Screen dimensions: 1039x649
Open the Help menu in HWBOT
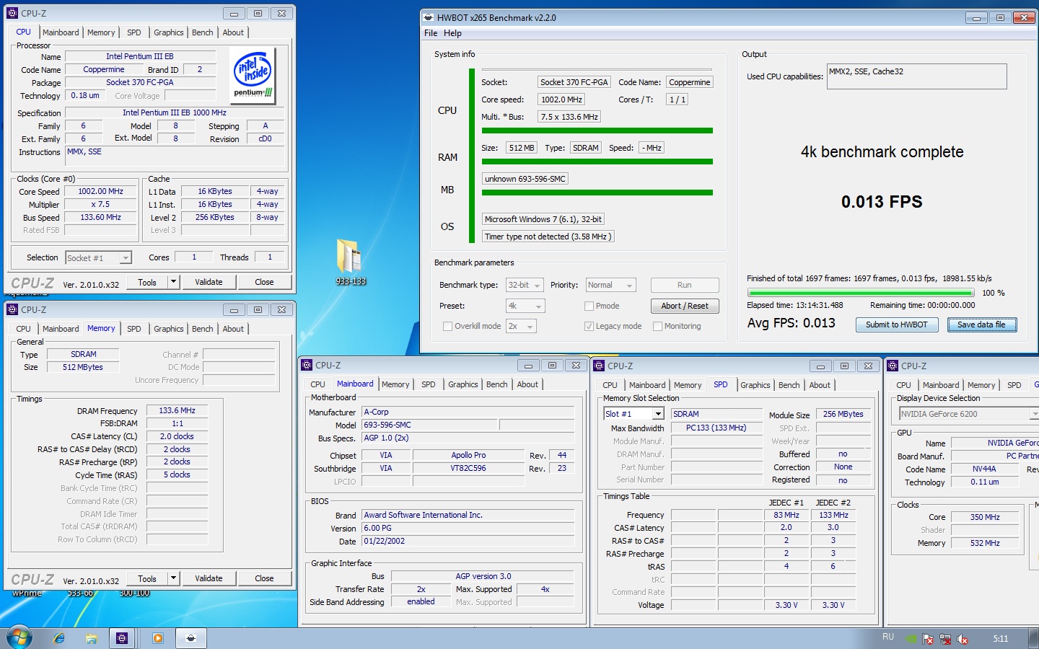pyautogui.click(x=452, y=33)
